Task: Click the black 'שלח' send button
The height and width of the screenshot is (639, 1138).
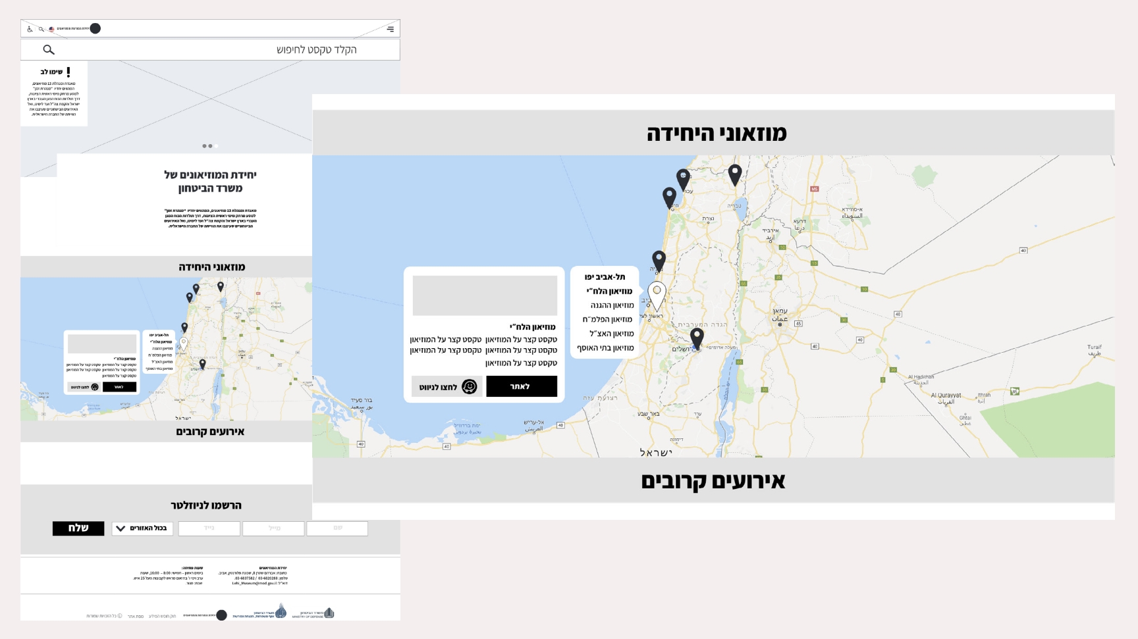Action: coord(78,528)
